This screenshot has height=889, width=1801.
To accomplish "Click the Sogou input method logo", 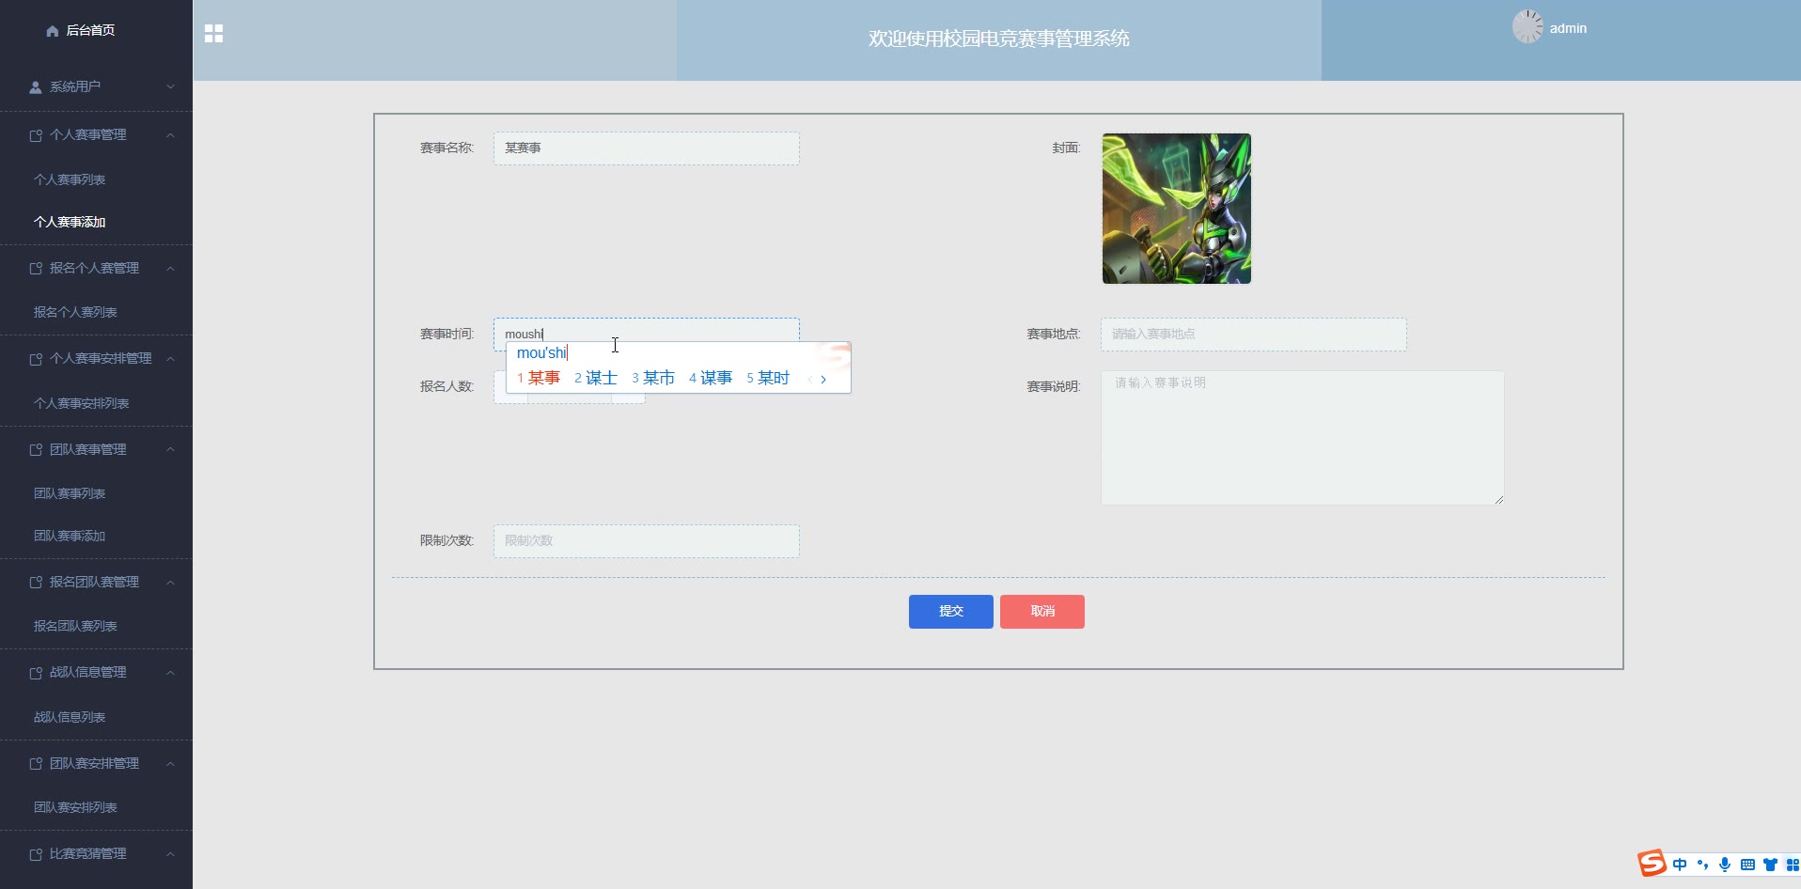I will pos(1652,863).
